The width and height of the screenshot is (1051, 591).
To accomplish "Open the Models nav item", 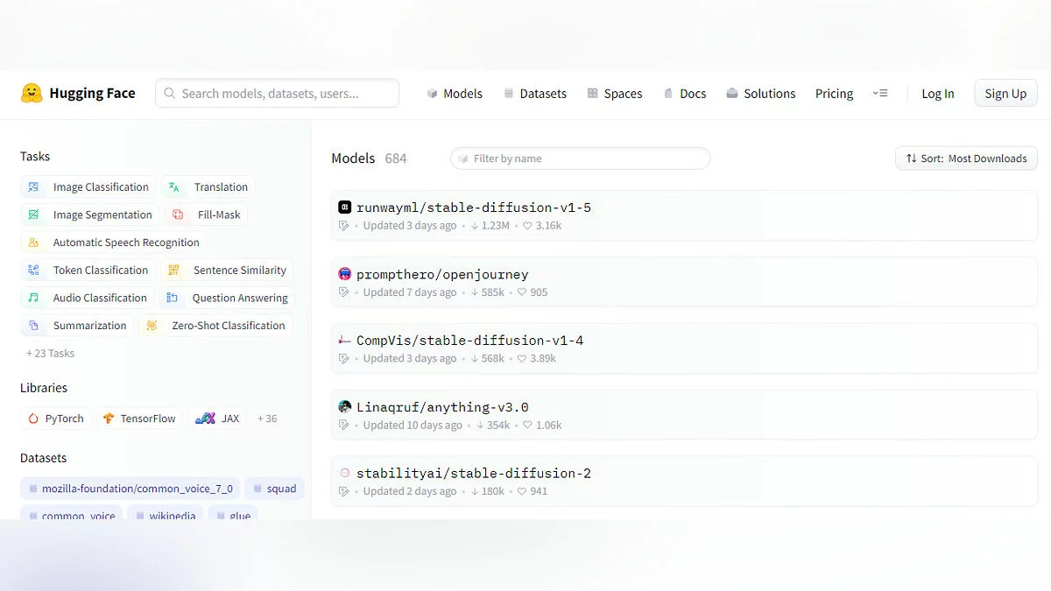I will (455, 94).
